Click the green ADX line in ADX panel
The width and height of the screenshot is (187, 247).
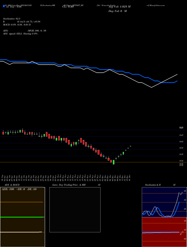(22, 217)
